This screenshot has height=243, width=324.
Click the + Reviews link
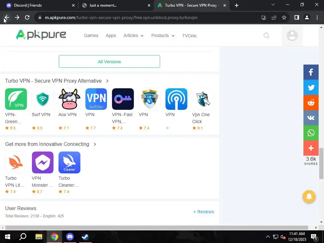[x=203, y=212]
